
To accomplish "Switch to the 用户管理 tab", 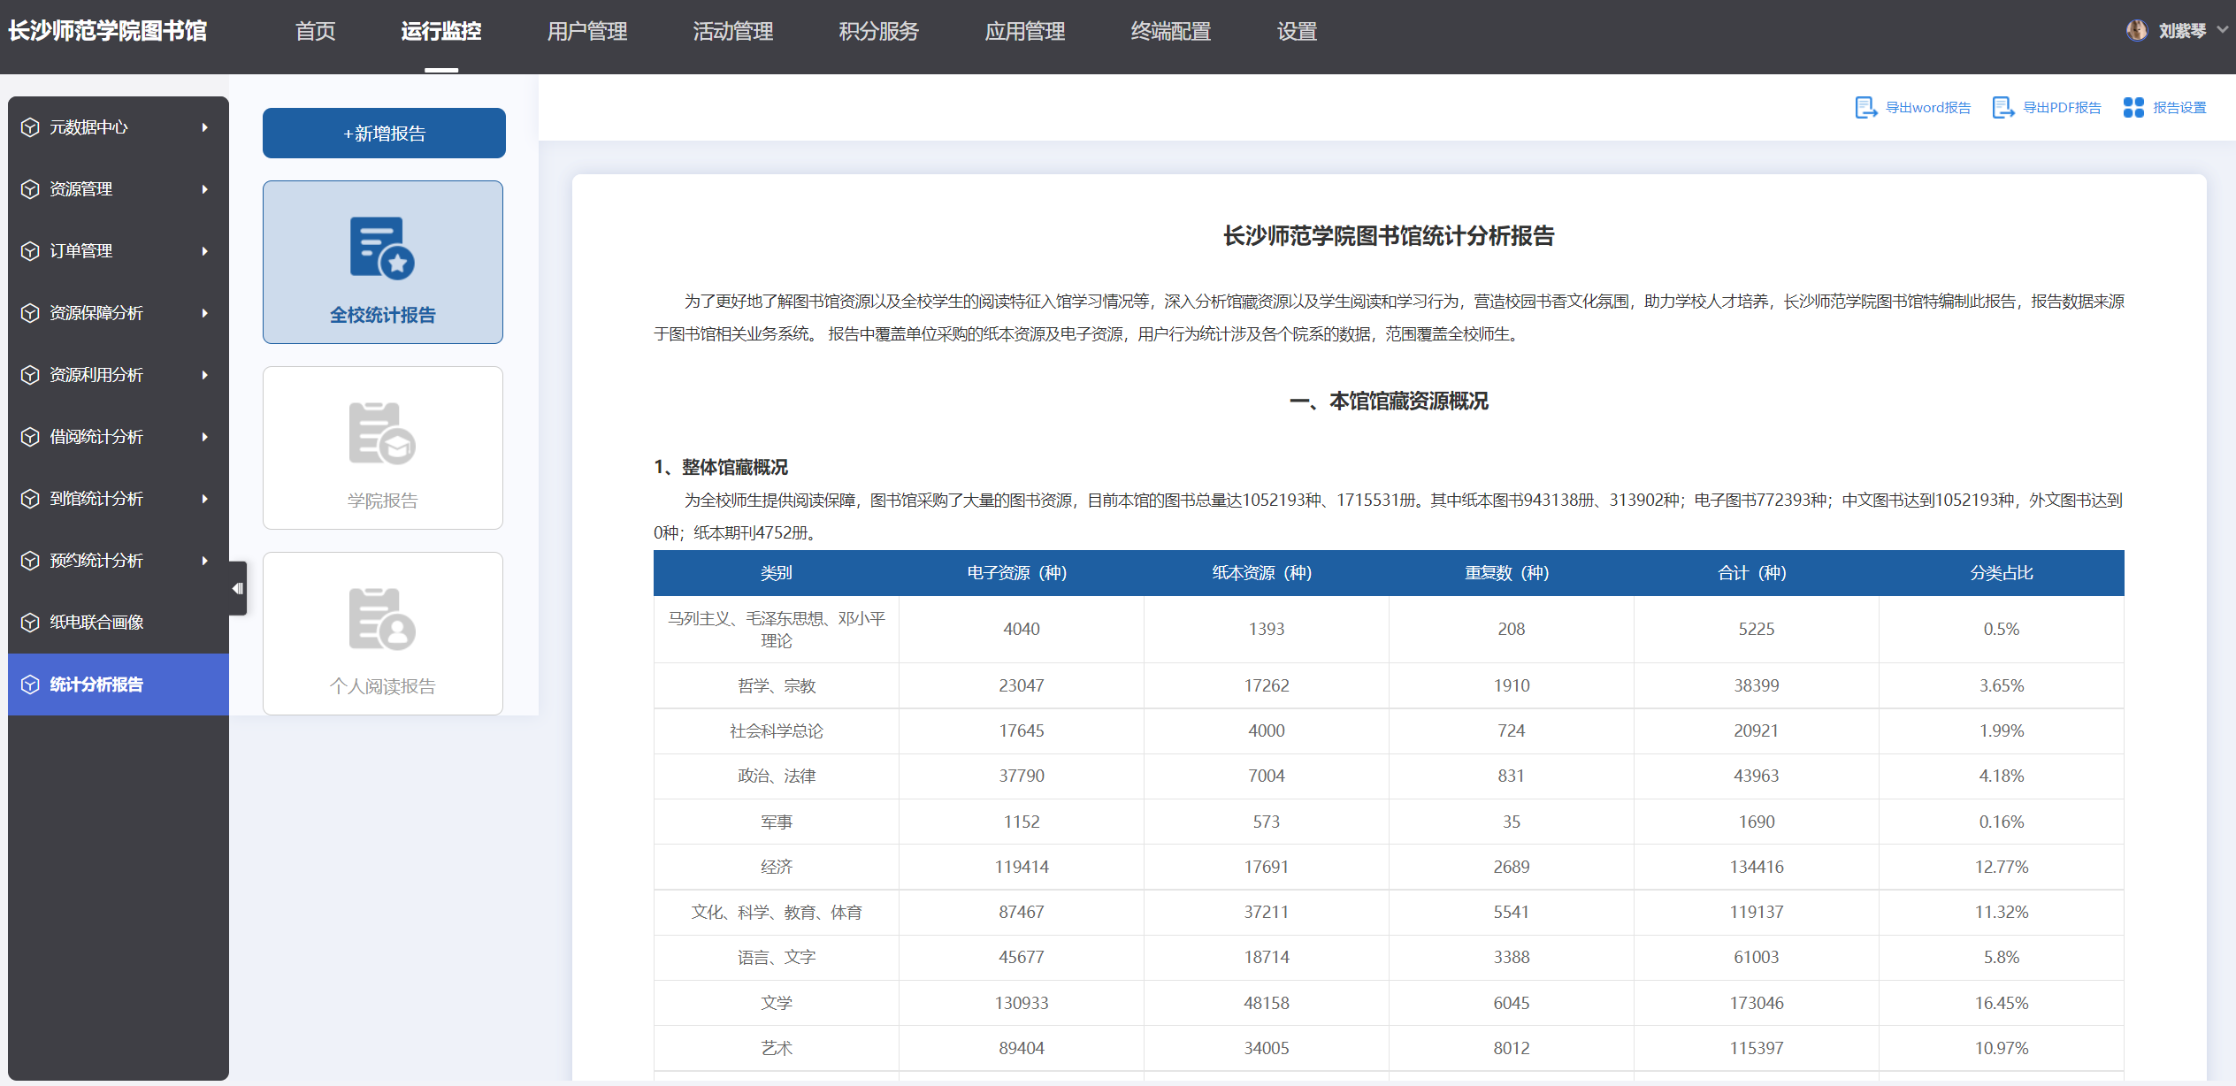I will [x=586, y=32].
